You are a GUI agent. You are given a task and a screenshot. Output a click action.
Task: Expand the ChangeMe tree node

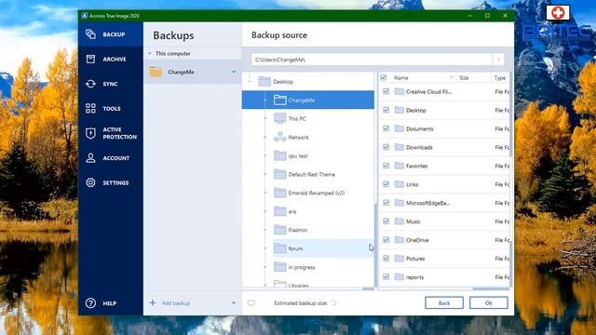(x=265, y=100)
